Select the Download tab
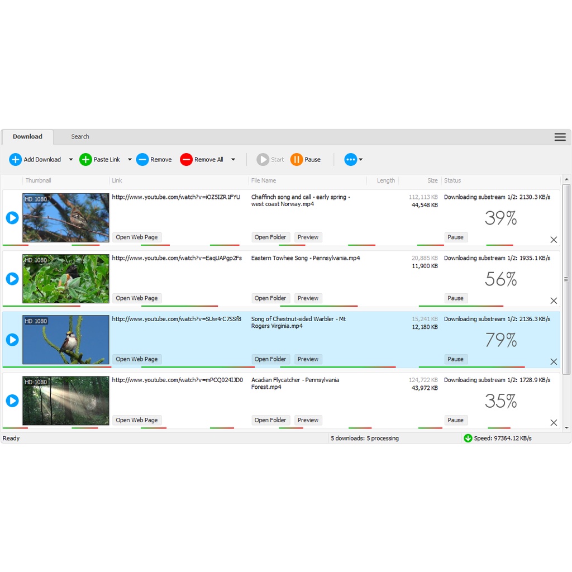 pyautogui.click(x=27, y=136)
